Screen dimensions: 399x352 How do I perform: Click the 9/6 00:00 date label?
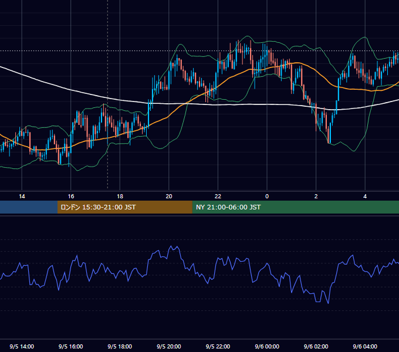coord(267,346)
